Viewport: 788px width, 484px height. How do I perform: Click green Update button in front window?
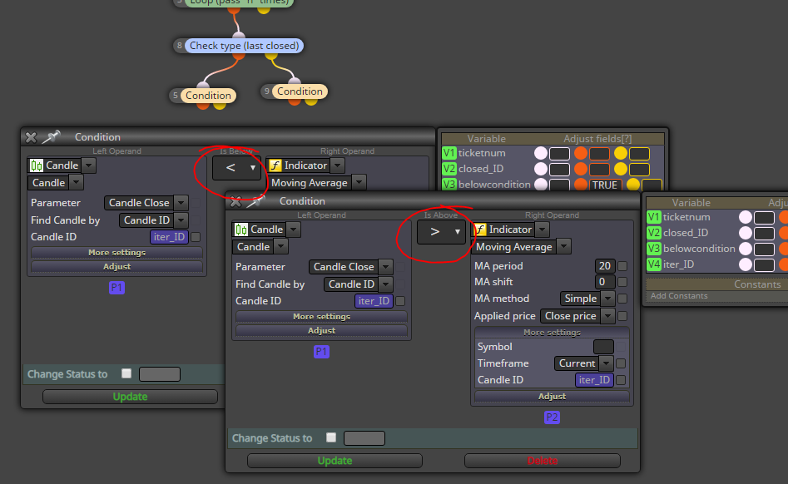click(335, 461)
